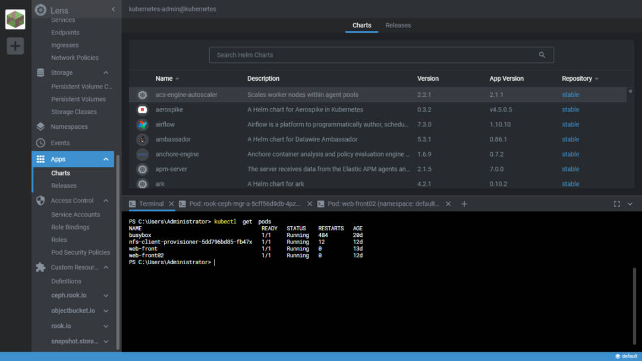Click the stable link for airflow
642x361 pixels.
click(x=570, y=124)
